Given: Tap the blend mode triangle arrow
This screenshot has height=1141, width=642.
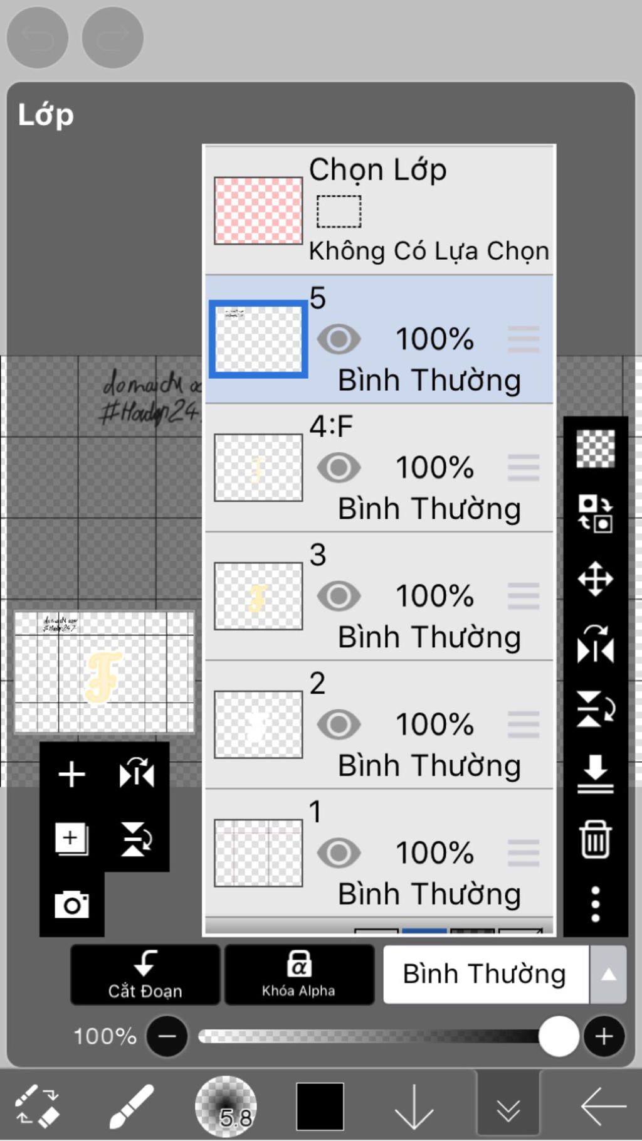Looking at the screenshot, I should [608, 974].
